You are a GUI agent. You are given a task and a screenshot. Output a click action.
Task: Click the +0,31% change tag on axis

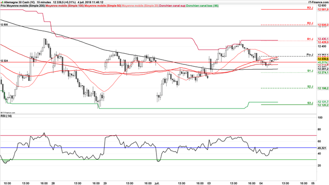[x=322, y=62]
